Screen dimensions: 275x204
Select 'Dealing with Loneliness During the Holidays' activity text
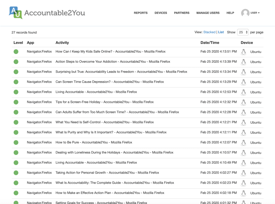[114, 152]
